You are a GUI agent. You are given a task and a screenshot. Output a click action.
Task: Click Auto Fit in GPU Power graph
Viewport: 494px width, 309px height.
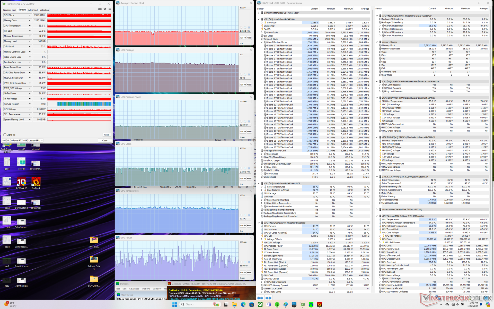243,272
